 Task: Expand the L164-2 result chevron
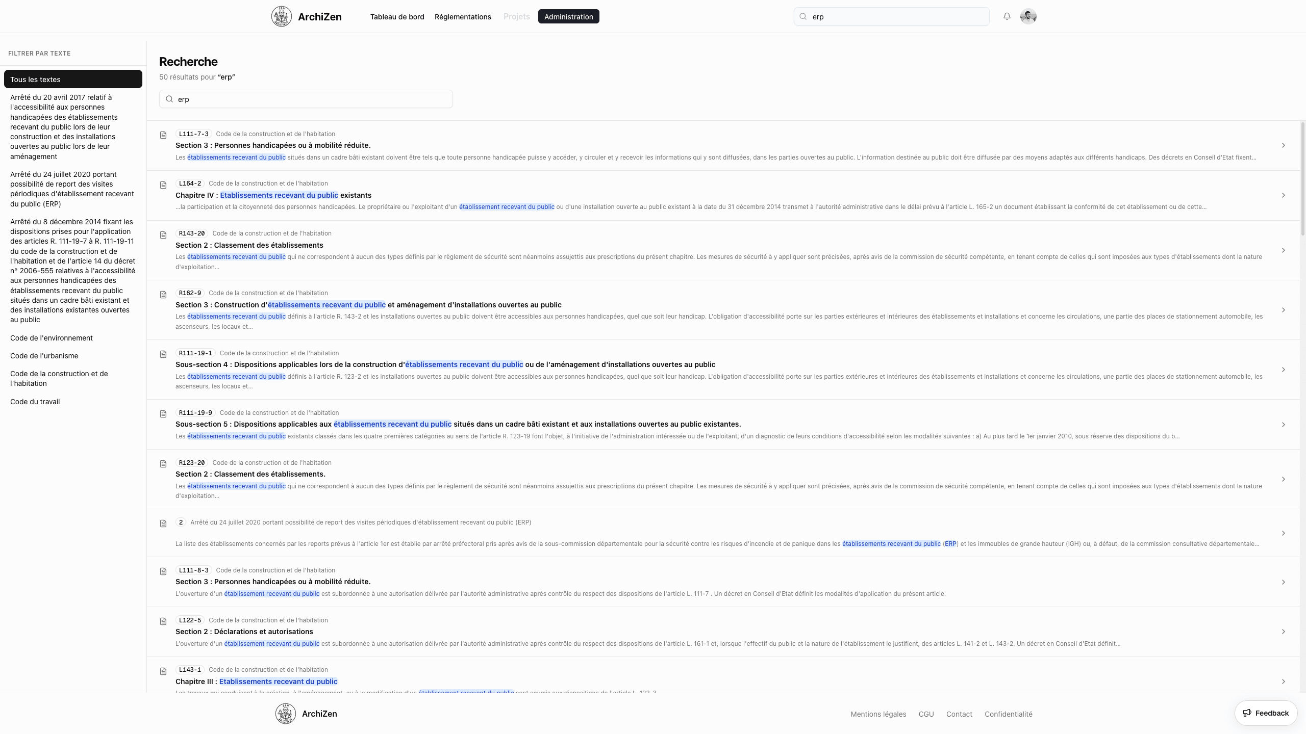[x=1284, y=195]
